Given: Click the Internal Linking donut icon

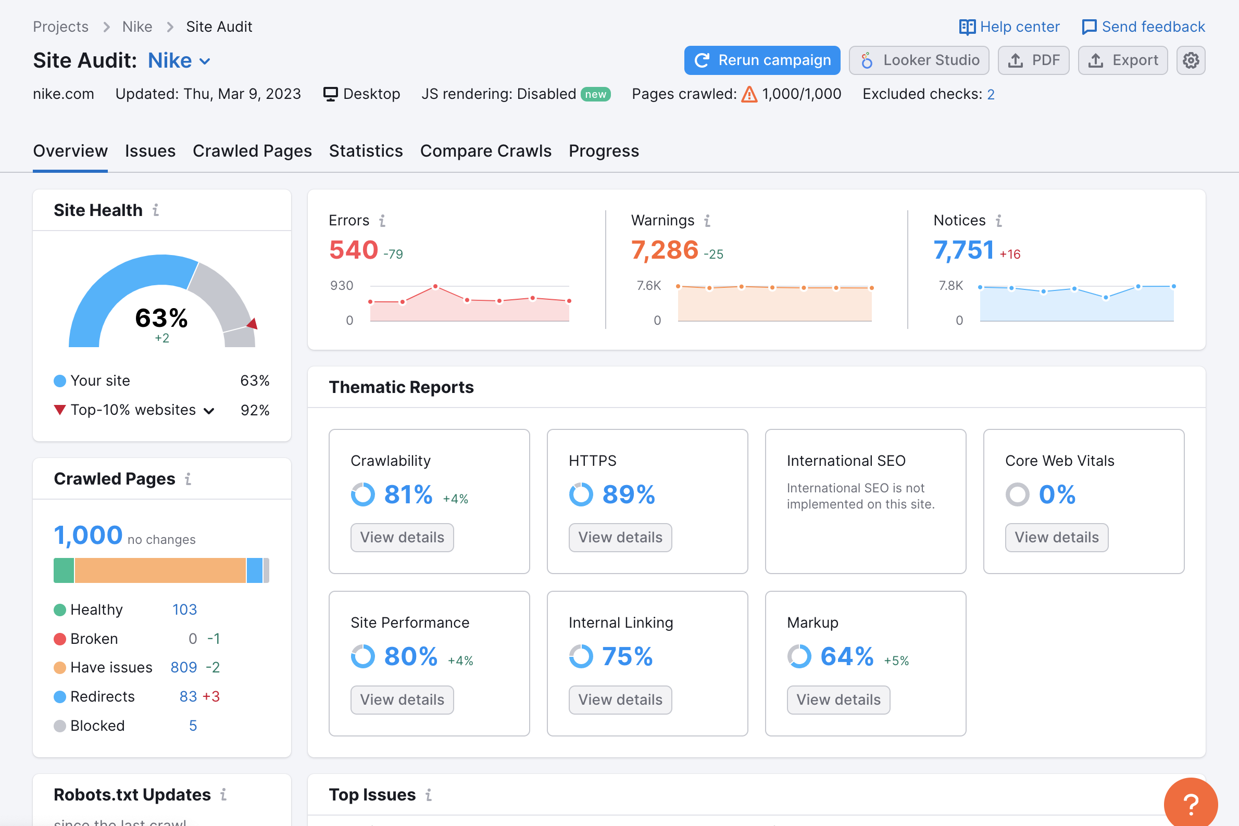Looking at the screenshot, I should point(581,656).
